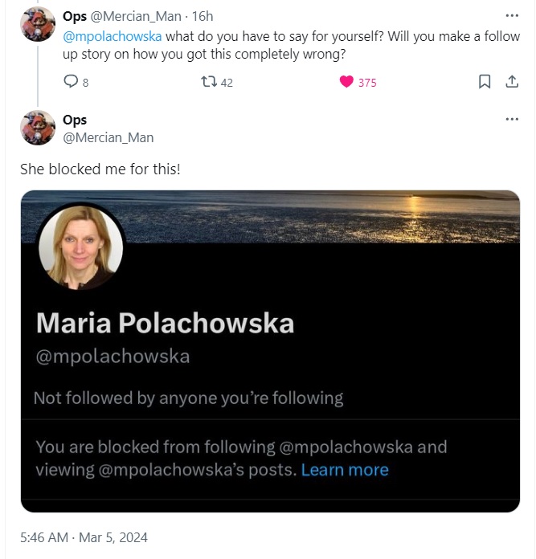536x559 pixels.
Task: Bookmark the first tweet
Action: coord(485,82)
